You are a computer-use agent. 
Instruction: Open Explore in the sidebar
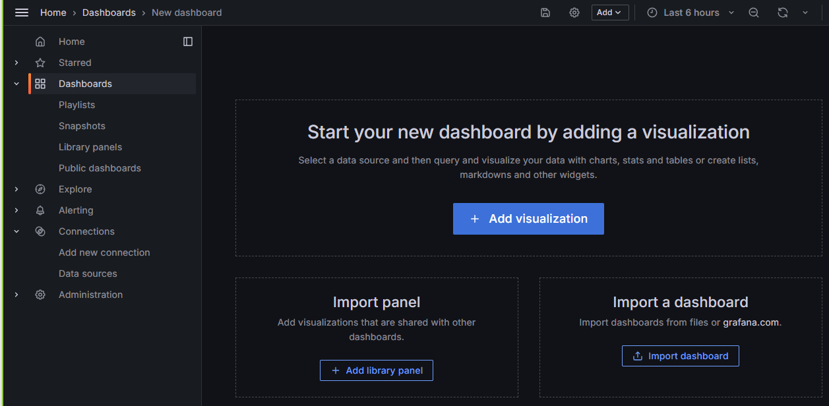(75, 189)
